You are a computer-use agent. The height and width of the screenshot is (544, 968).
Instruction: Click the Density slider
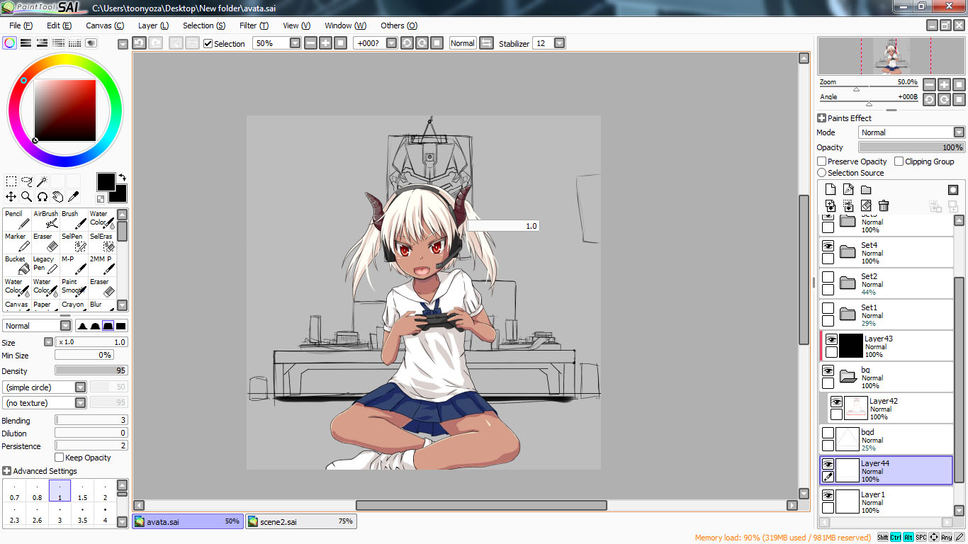(x=91, y=370)
